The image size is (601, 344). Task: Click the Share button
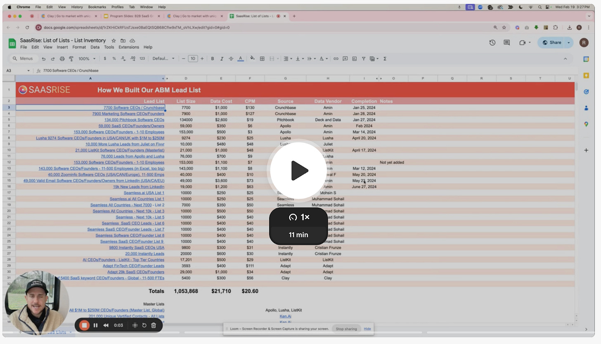(551, 43)
